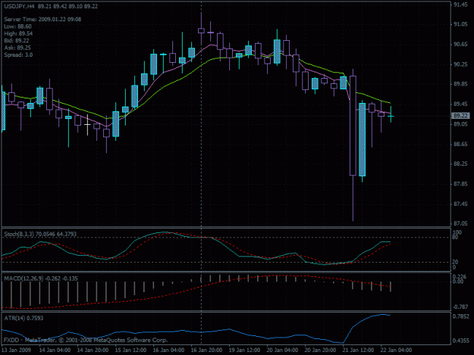
Task: Click the Low: 88.60 info line
Action: 18,26
